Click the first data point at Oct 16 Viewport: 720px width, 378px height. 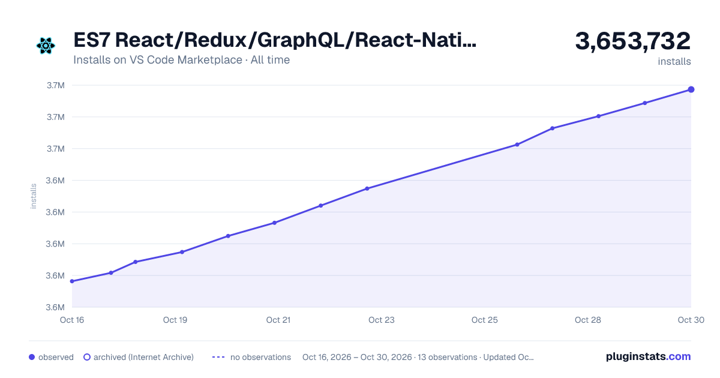tap(72, 281)
